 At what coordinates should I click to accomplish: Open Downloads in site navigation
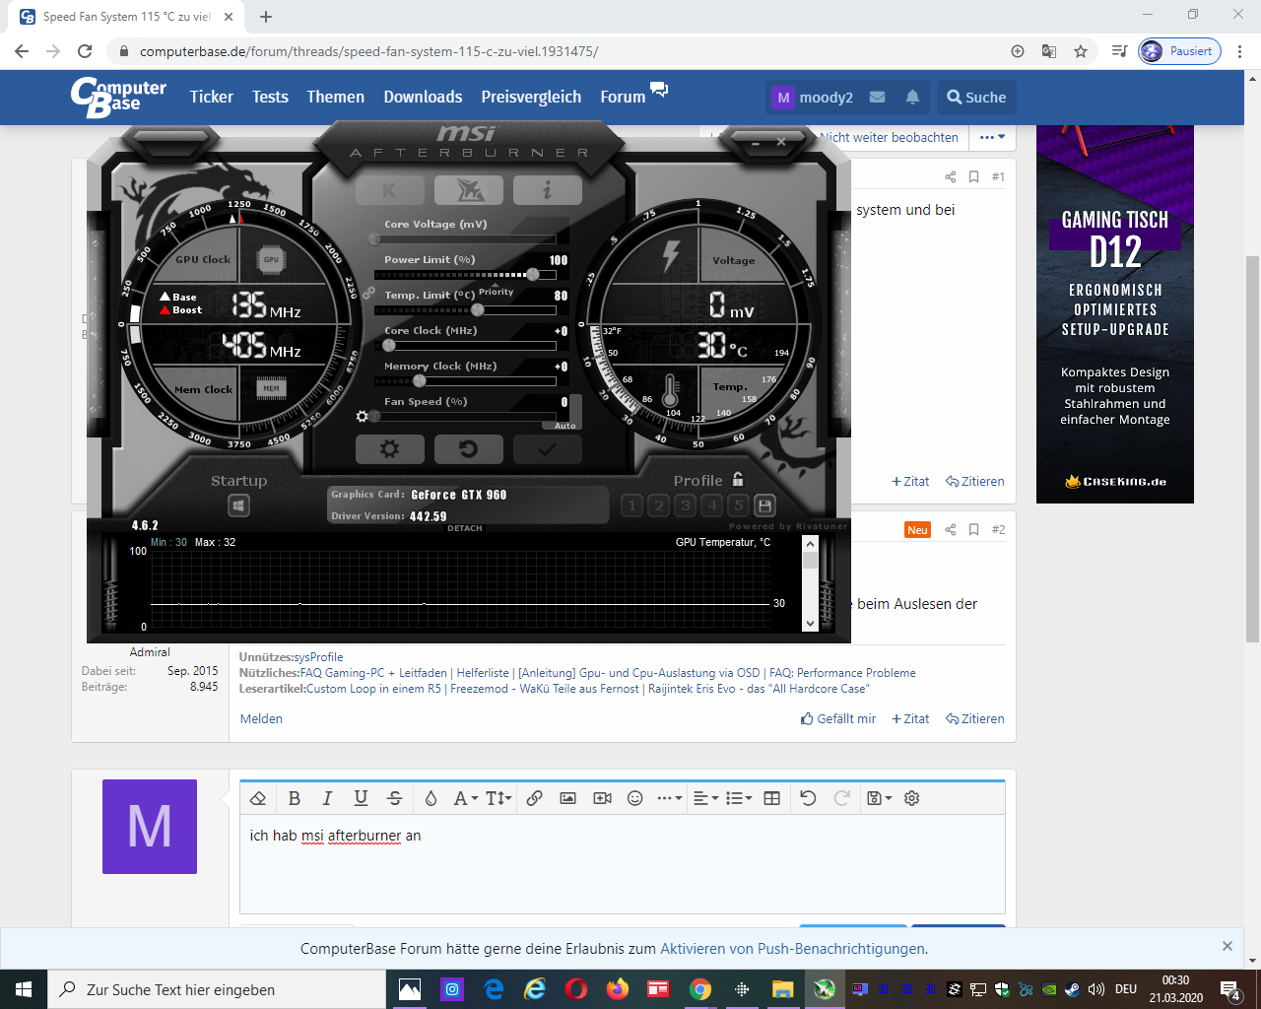pyautogui.click(x=423, y=97)
